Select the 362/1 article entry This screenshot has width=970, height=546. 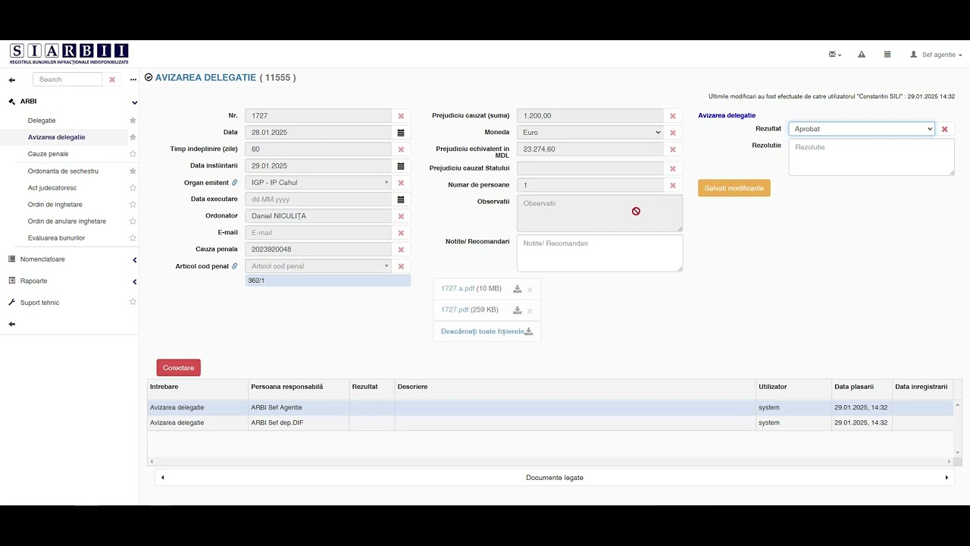coord(327,281)
